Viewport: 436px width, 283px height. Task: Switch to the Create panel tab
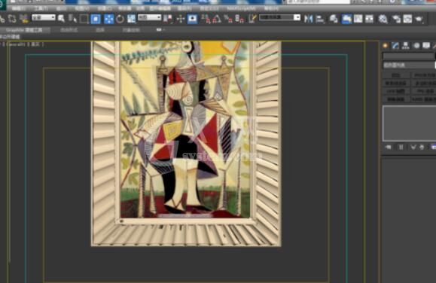pyautogui.click(x=385, y=46)
